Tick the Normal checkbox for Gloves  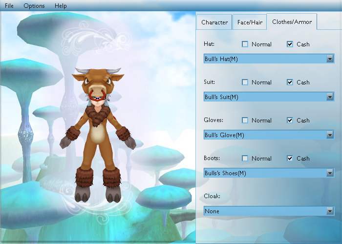tap(245, 120)
